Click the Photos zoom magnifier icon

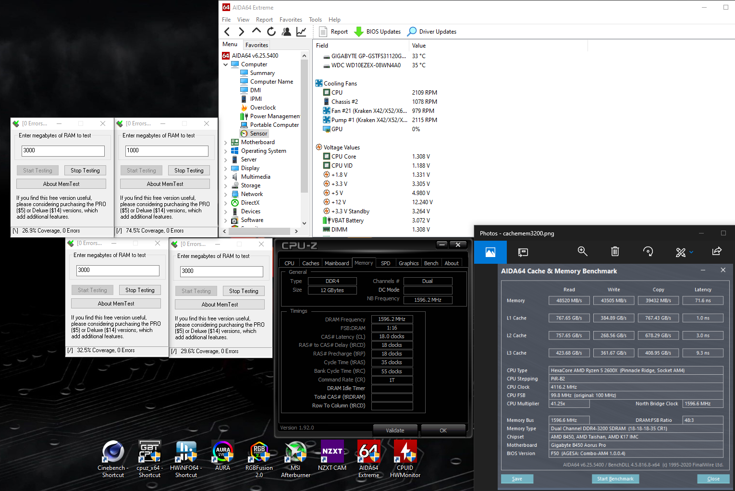tap(582, 251)
